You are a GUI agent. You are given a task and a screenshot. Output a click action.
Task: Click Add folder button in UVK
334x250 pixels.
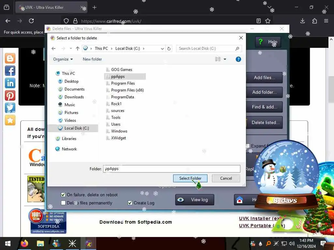(x=264, y=92)
